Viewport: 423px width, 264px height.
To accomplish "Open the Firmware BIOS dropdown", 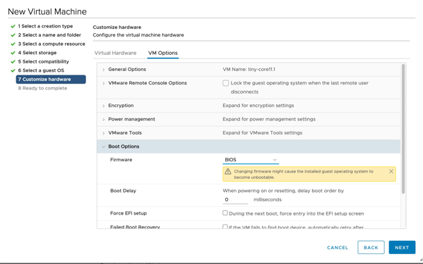I will coord(251,160).
